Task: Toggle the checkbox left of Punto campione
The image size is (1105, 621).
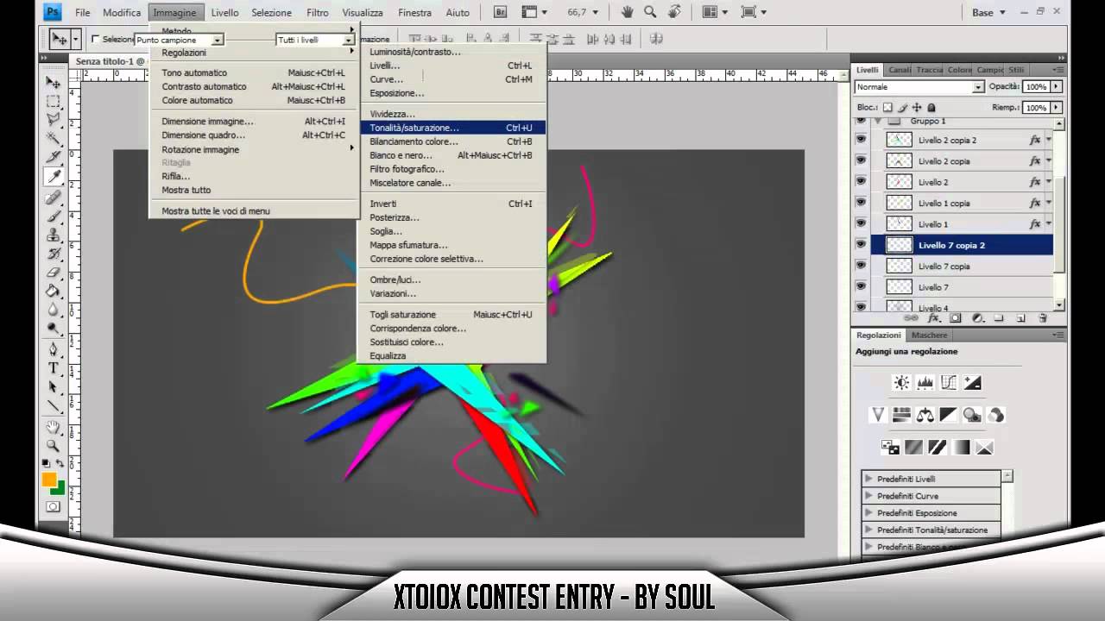Action: pyautogui.click(x=96, y=40)
